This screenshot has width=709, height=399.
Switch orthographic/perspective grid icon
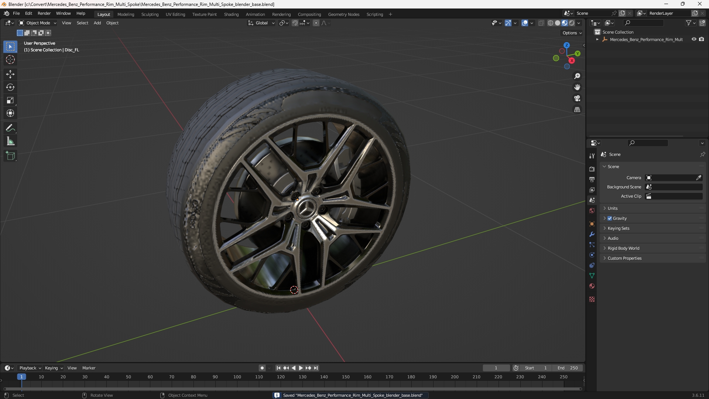[x=577, y=109]
